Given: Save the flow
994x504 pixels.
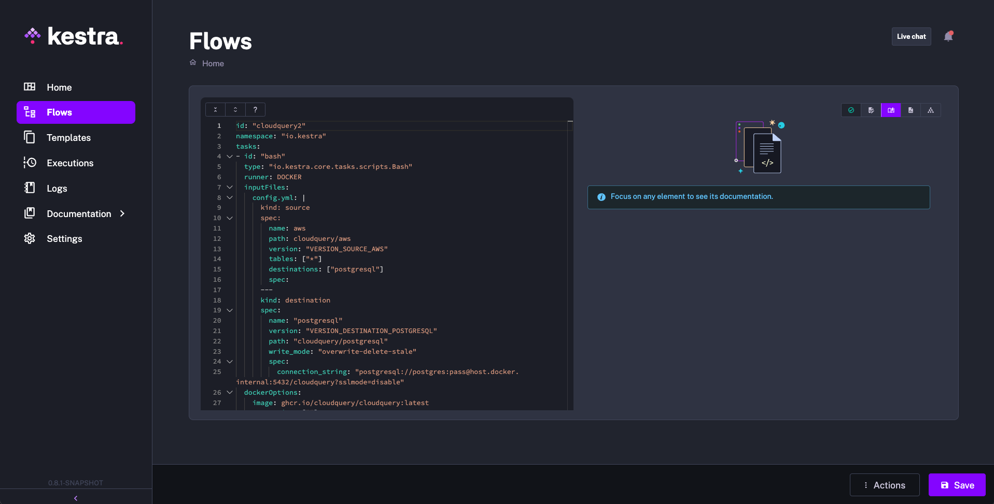Looking at the screenshot, I should tap(957, 485).
